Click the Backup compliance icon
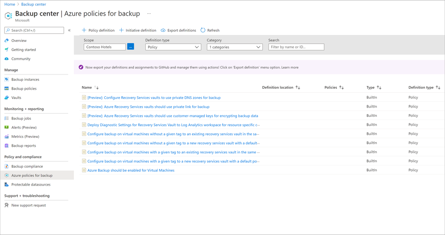This screenshot has width=445, height=235. click(7, 166)
